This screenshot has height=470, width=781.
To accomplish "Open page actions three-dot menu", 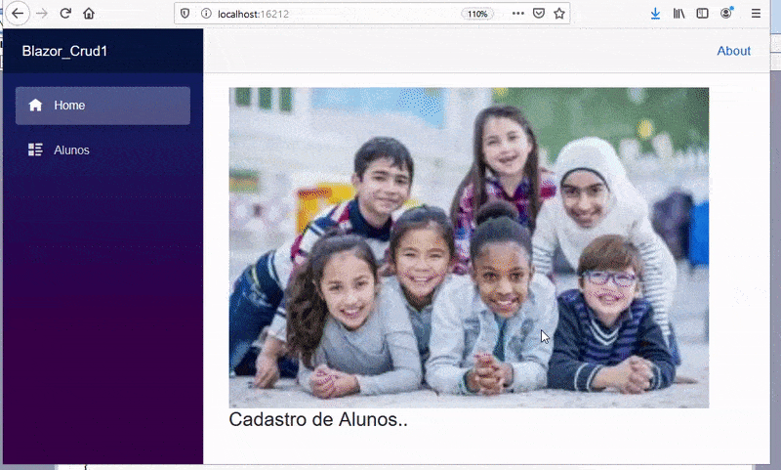I will [518, 14].
